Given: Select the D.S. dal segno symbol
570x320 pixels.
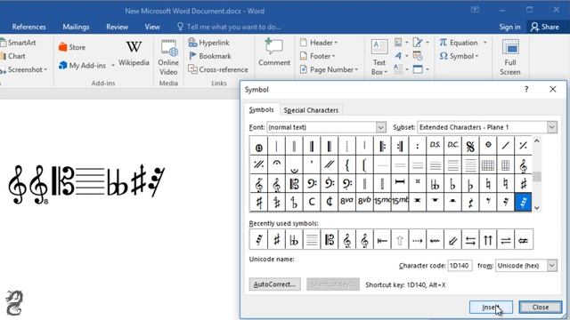Looking at the screenshot, I should coord(436,146).
